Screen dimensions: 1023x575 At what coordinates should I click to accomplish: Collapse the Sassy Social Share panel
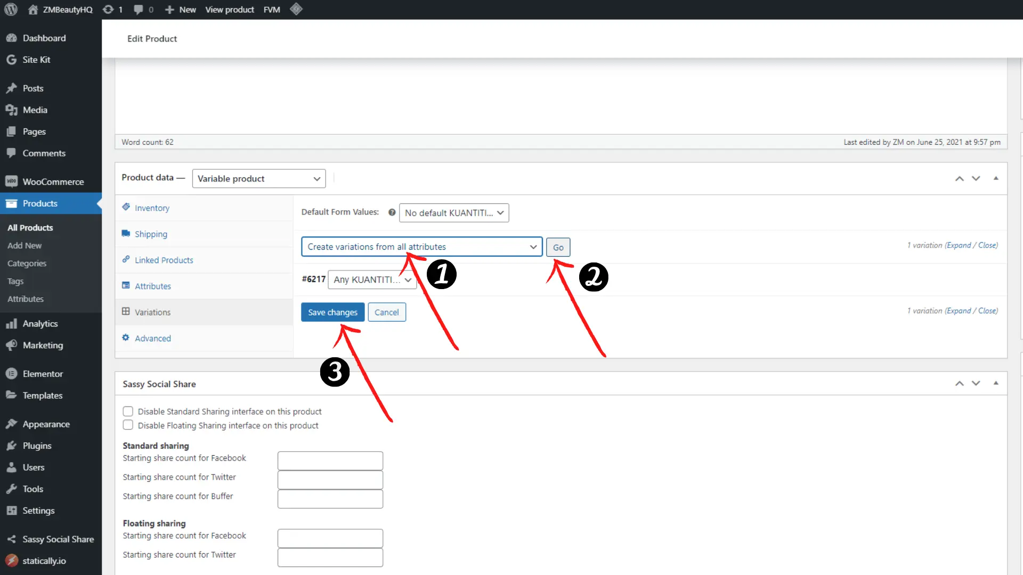pyautogui.click(x=996, y=383)
